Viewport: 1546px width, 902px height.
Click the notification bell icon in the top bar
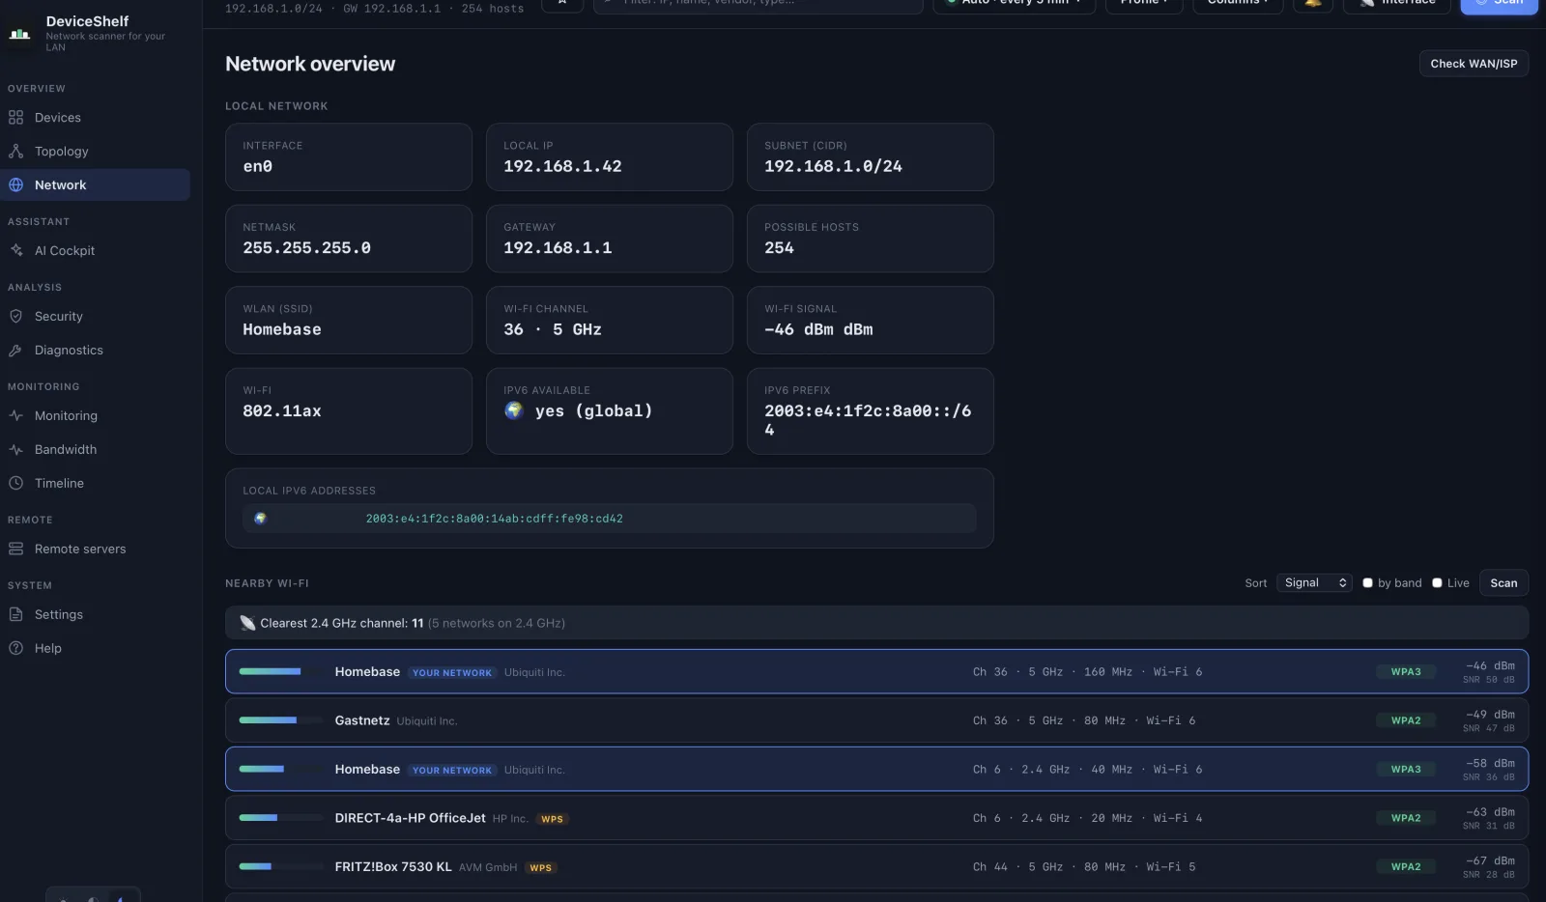tap(1313, 3)
